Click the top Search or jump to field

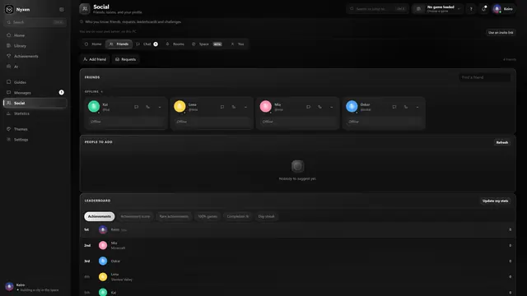pos(377,9)
